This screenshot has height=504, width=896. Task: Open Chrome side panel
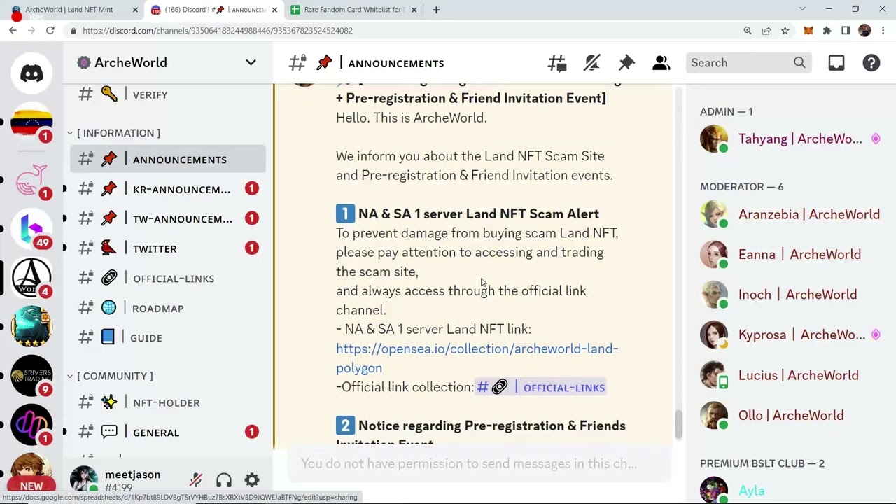(x=846, y=31)
